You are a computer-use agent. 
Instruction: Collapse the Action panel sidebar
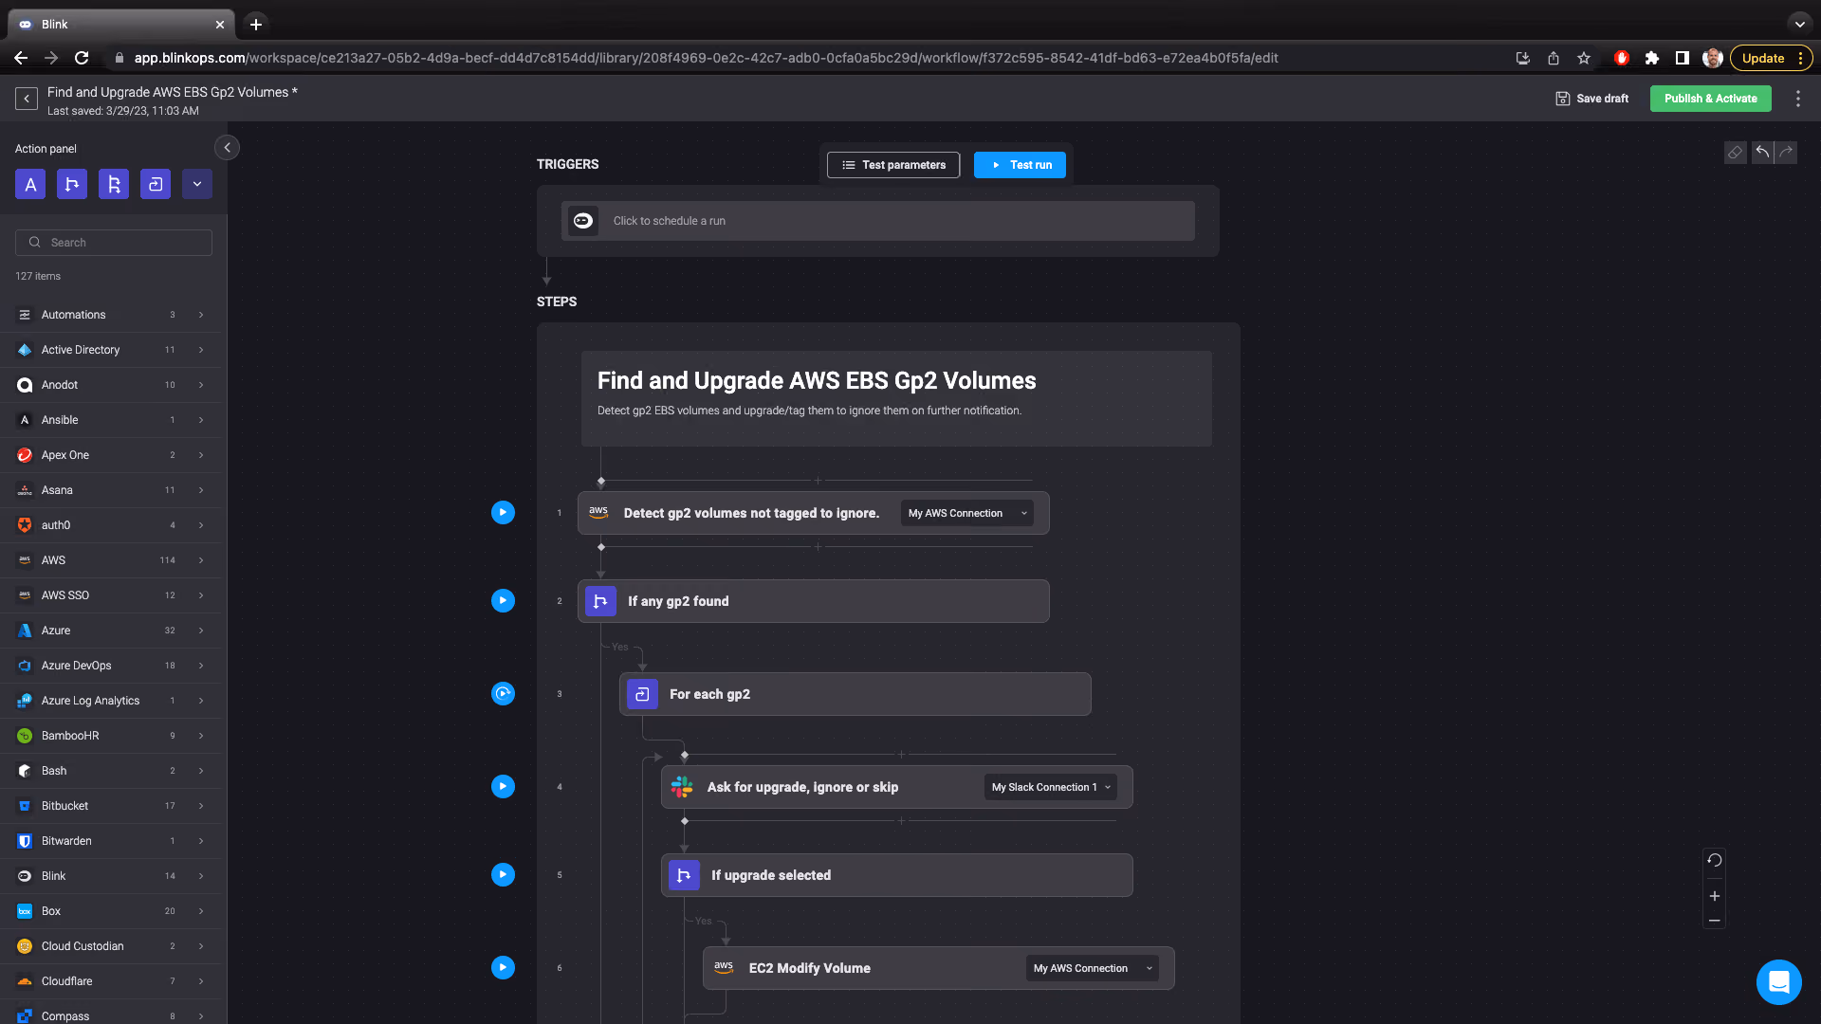click(x=227, y=148)
